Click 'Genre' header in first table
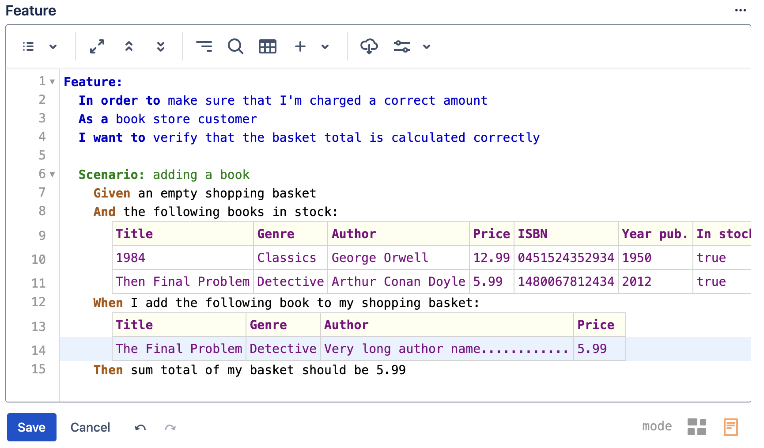Image resolution: width=764 pixels, height=448 pixels. pos(291,234)
